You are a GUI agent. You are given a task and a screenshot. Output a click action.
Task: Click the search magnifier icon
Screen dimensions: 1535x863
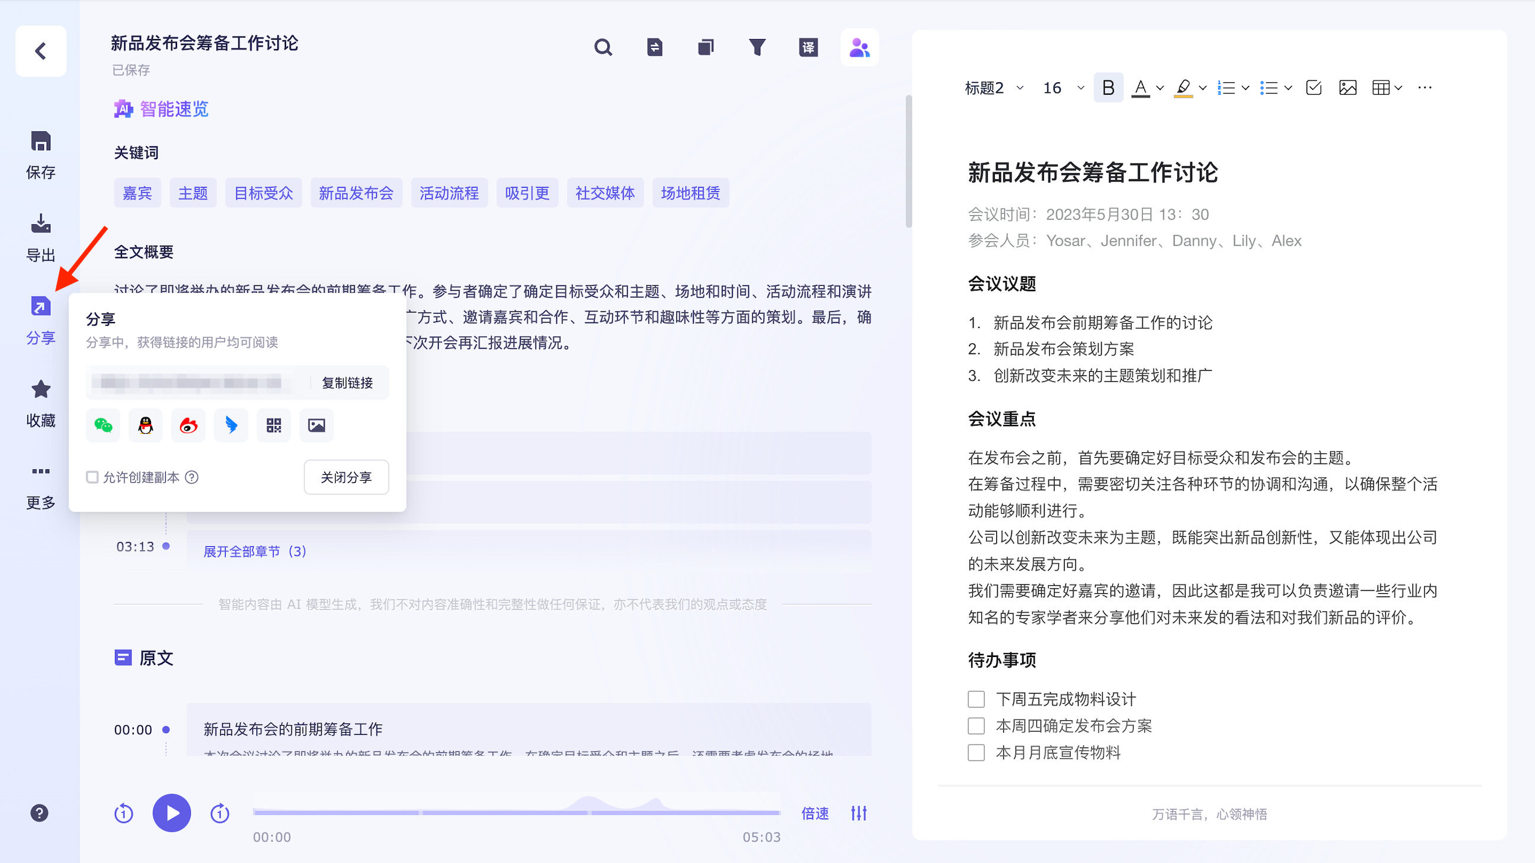click(x=603, y=47)
